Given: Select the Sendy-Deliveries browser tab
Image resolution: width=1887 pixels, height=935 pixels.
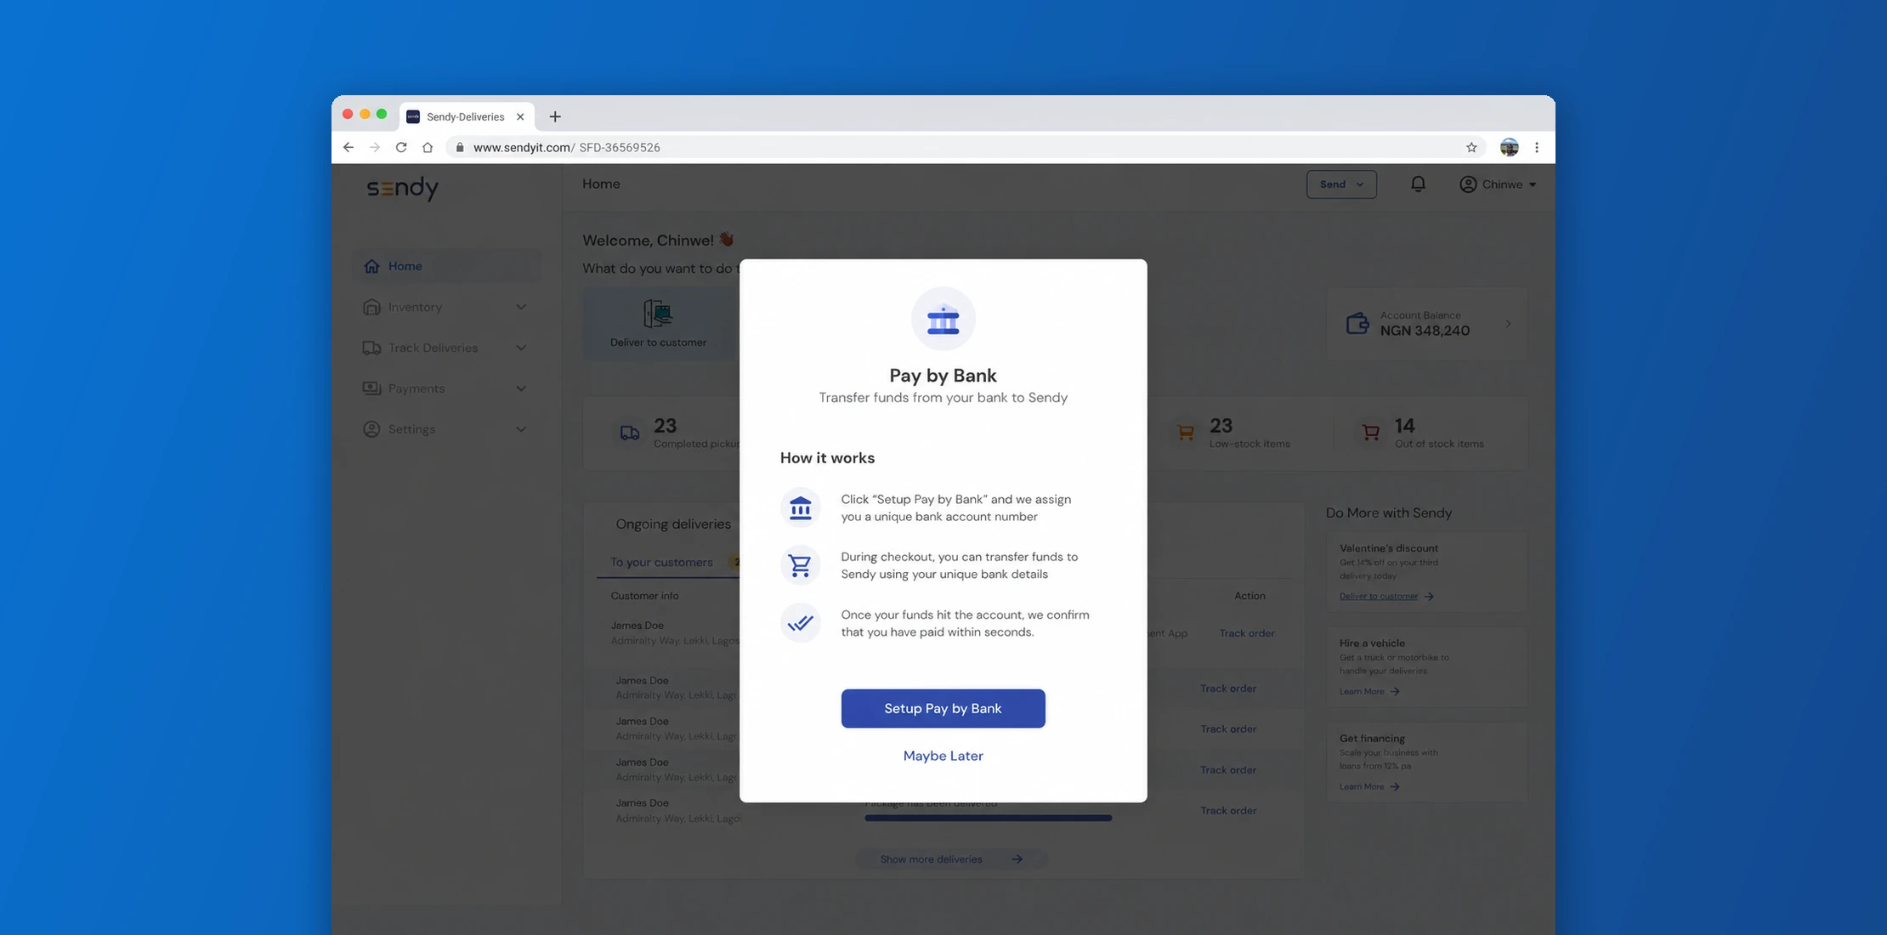Looking at the screenshot, I should coord(467,116).
